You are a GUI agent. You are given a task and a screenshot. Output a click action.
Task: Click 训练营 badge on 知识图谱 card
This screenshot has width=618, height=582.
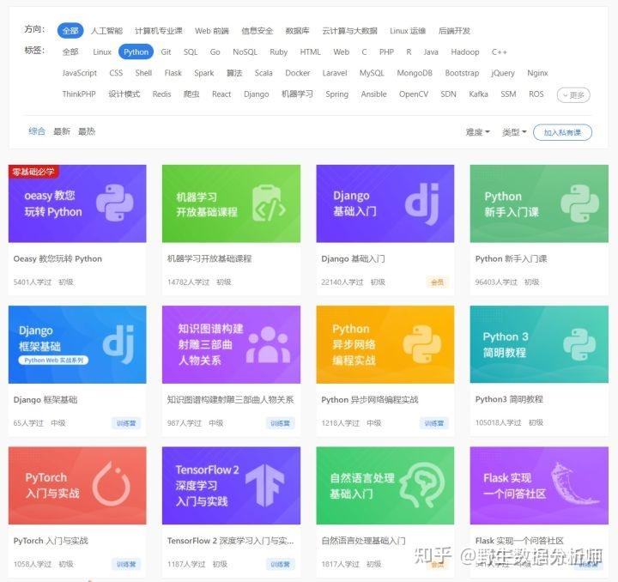[280, 423]
